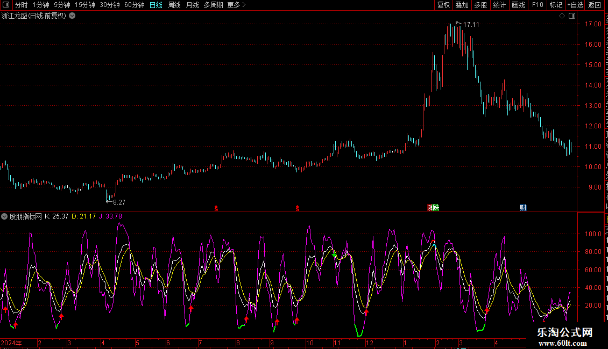Click the 100.0 indicator axis label
The height and width of the screenshot is (349, 608).
click(593, 234)
